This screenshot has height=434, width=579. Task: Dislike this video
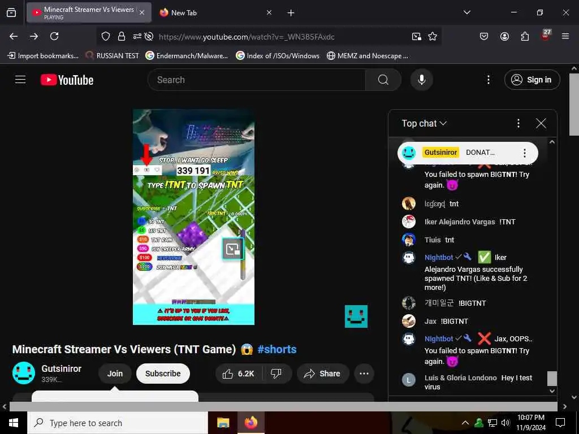276,374
